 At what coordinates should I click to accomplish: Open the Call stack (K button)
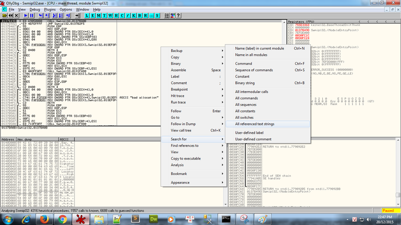[x=134, y=16]
